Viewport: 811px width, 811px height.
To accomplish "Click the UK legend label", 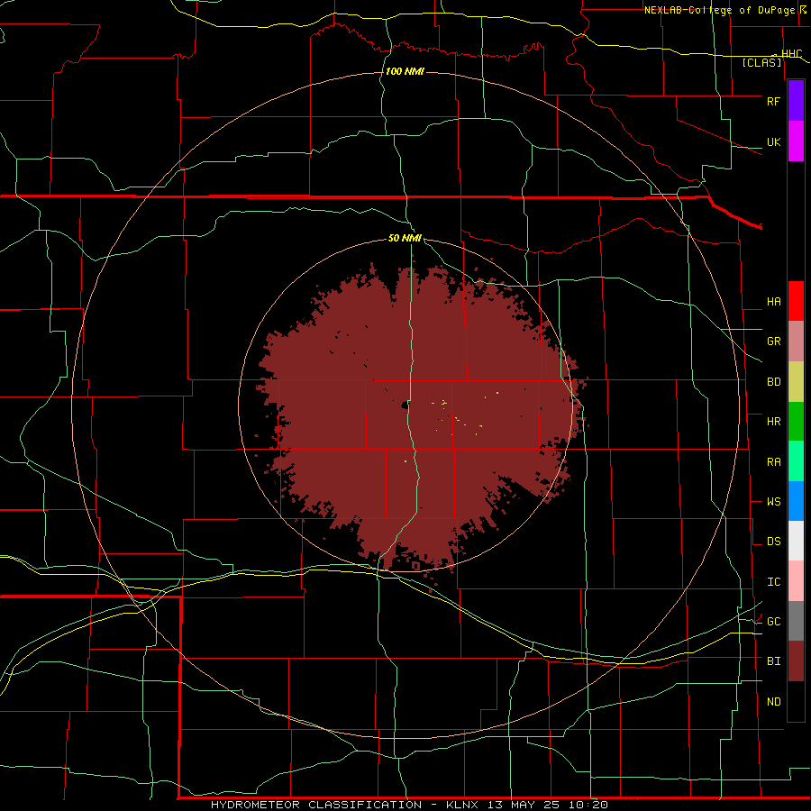I will [773, 141].
